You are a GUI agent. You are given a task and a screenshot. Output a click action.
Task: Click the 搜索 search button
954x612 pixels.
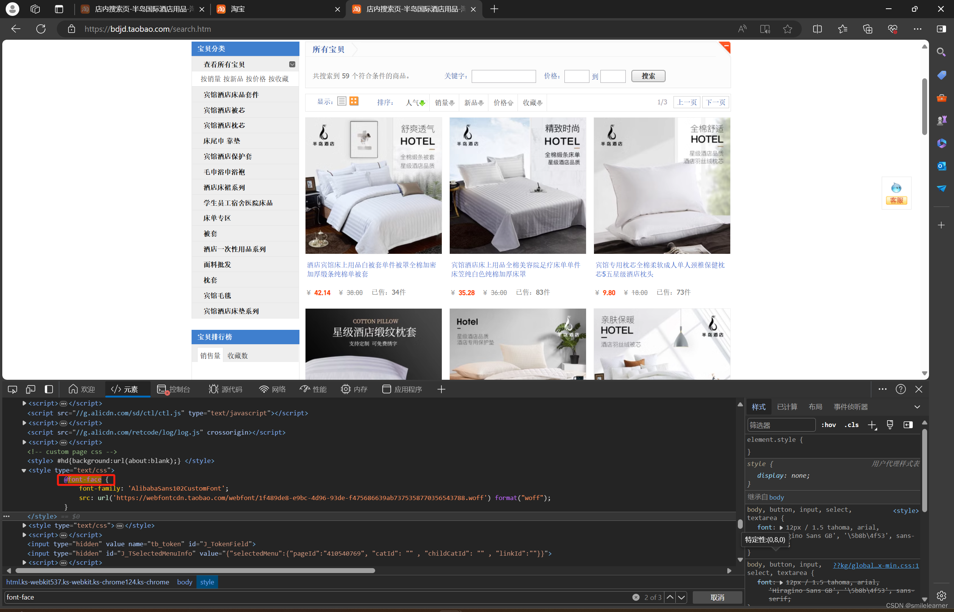coord(648,76)
